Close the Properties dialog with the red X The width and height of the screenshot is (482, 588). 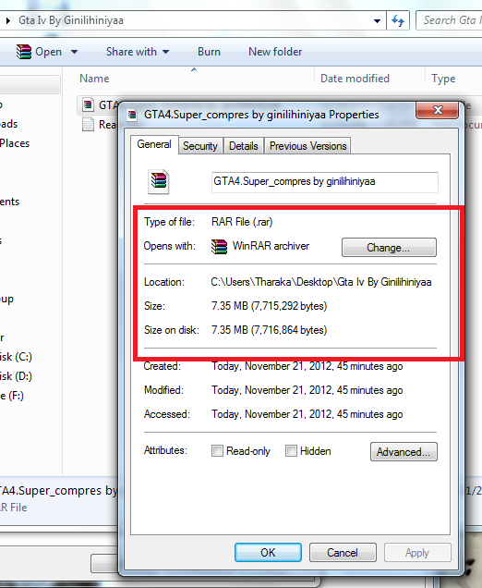tap(437, 110)
